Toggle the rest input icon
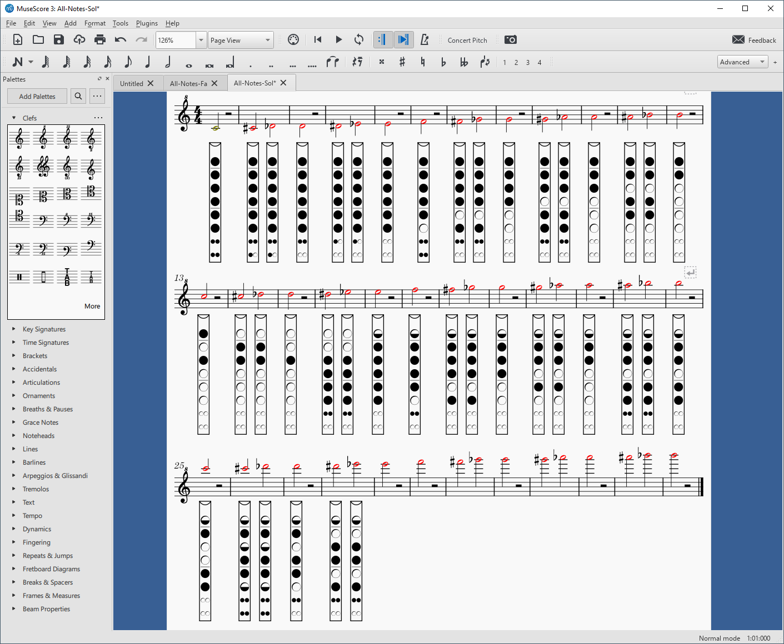The height and width of the screenshot is (644, 784). point(357,62)
